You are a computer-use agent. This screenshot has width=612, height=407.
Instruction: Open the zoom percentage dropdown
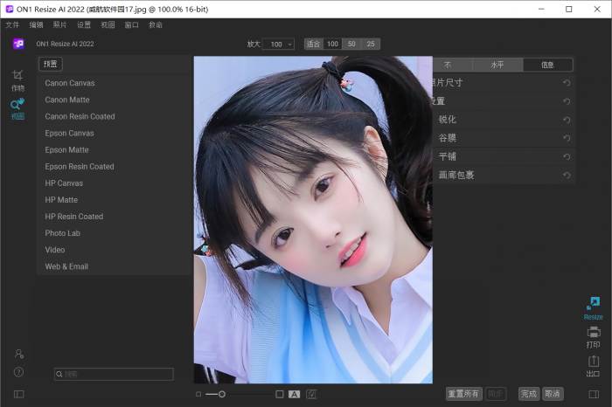tap(279, 44)
